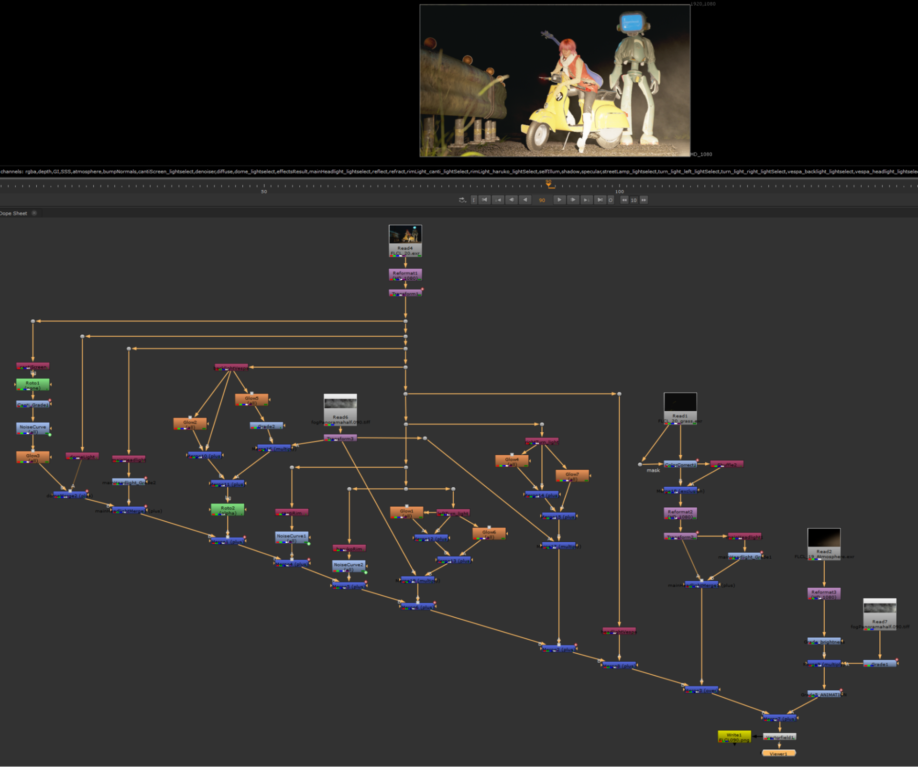Select the mainHeadlight_Grade1 node
The width and height of the screenshot is (918, 767).
tap(744, 556)
